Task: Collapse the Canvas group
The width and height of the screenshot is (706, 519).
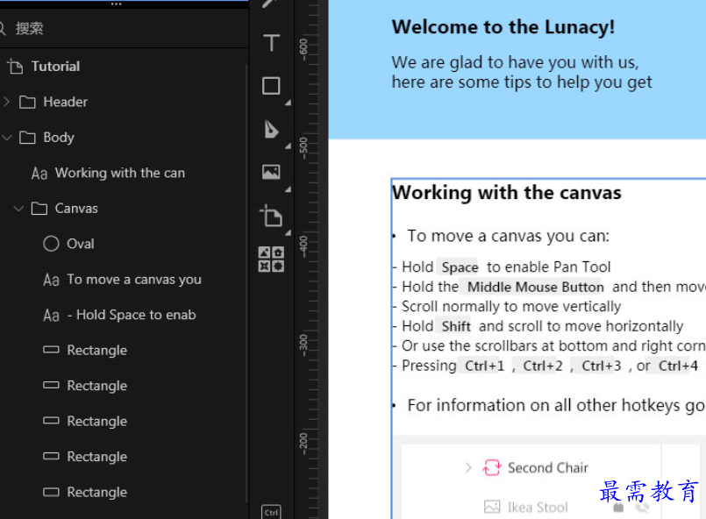Action: [x=18, y=209]
